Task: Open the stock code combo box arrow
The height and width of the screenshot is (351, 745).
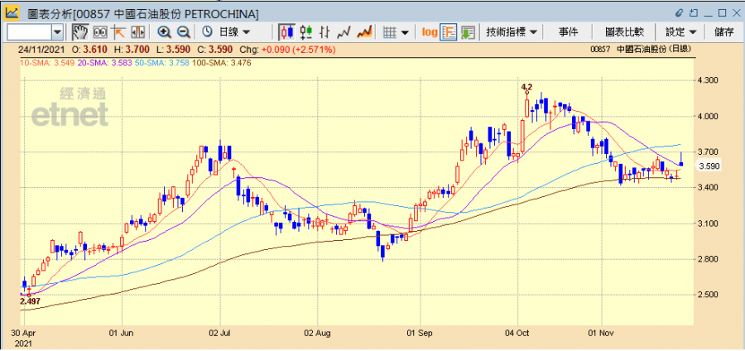Action: pyautogui.click(x=57, y=31)
